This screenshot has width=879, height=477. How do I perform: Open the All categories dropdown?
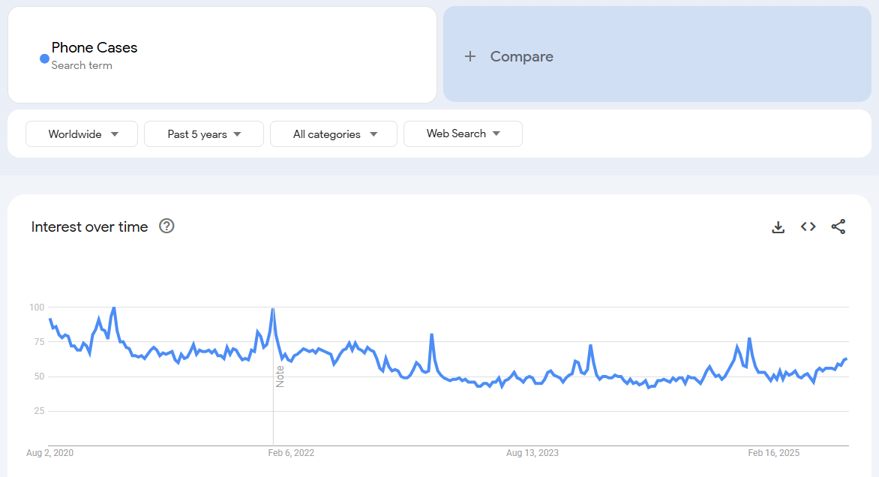pos(334,134)
